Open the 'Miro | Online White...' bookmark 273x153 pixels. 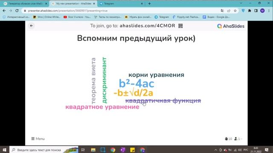(x=46, y=17)
